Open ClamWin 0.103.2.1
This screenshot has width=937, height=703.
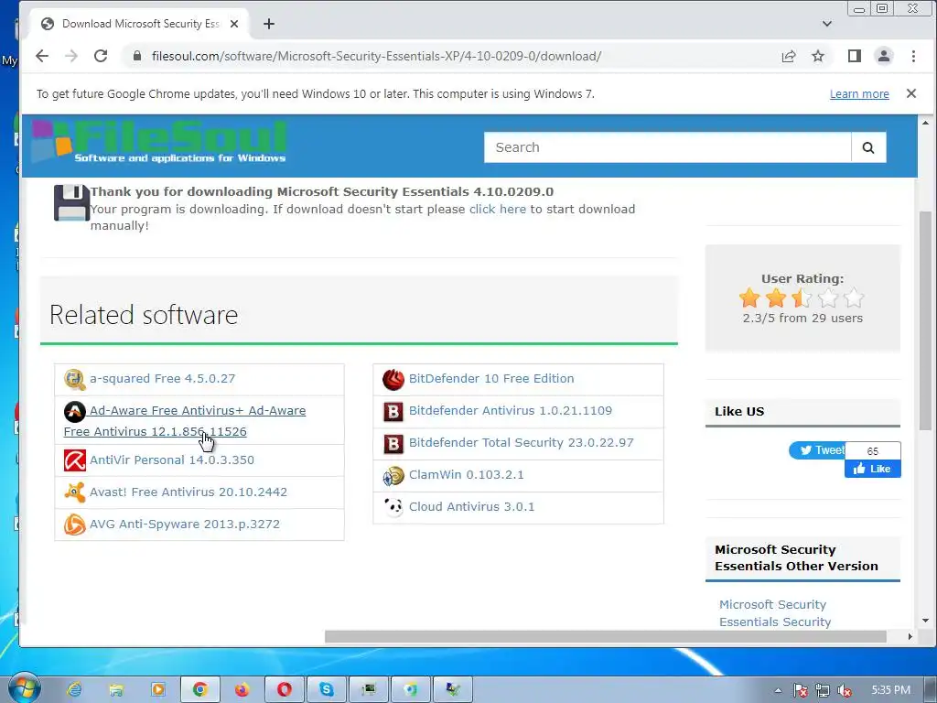(466, 475)
